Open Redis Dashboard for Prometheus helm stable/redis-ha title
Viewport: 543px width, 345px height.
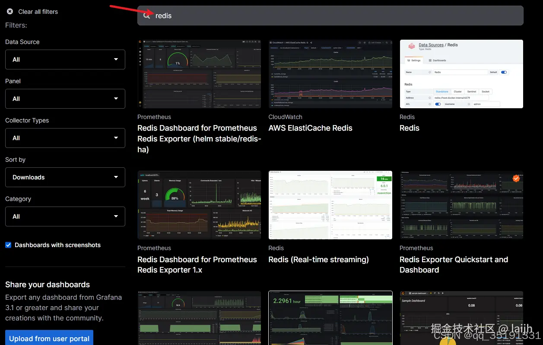pos(199,139)
